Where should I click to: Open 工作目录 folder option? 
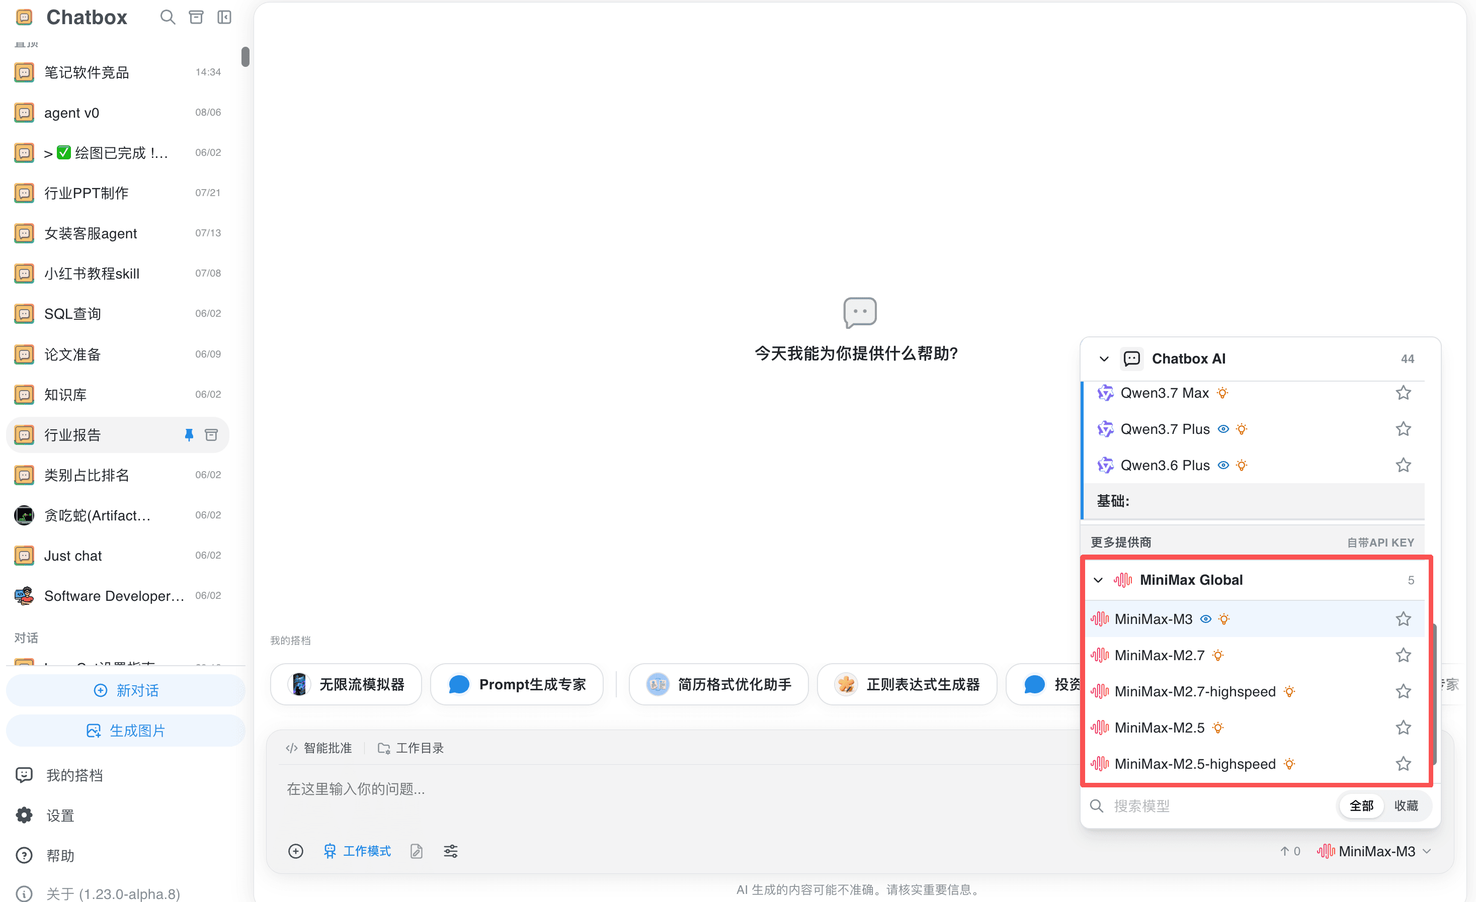[411, 748]
